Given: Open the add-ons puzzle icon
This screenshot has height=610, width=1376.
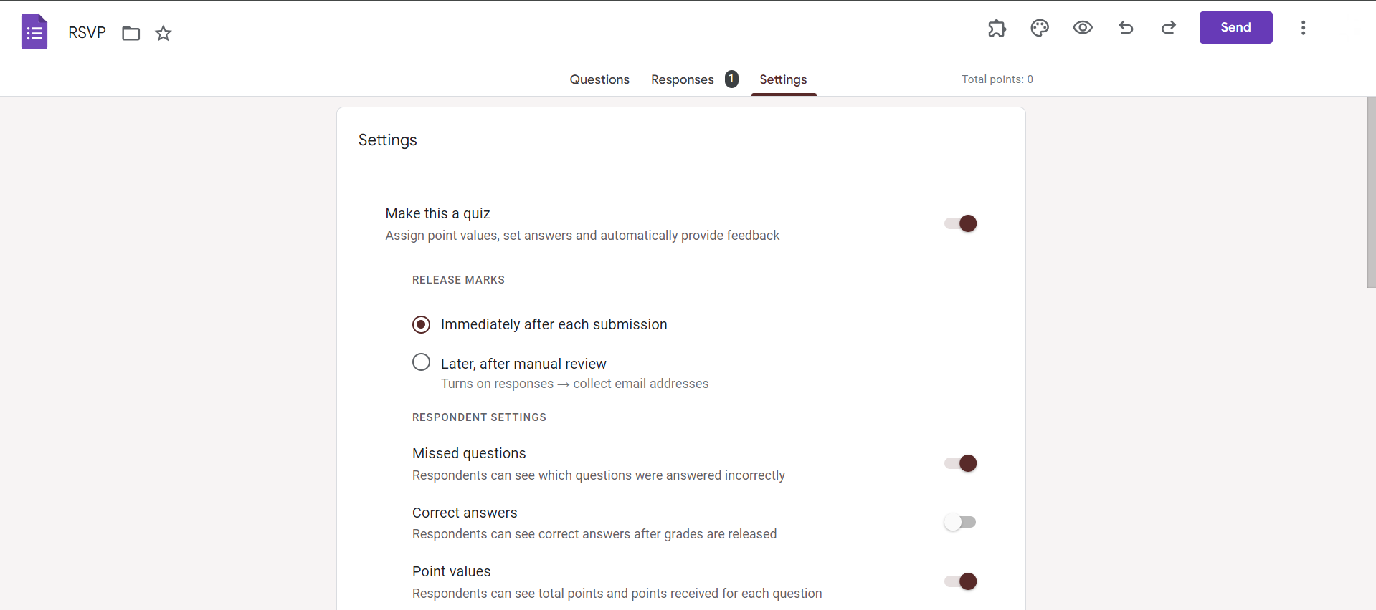Looking at the screenshot, I should click(997, 28).
